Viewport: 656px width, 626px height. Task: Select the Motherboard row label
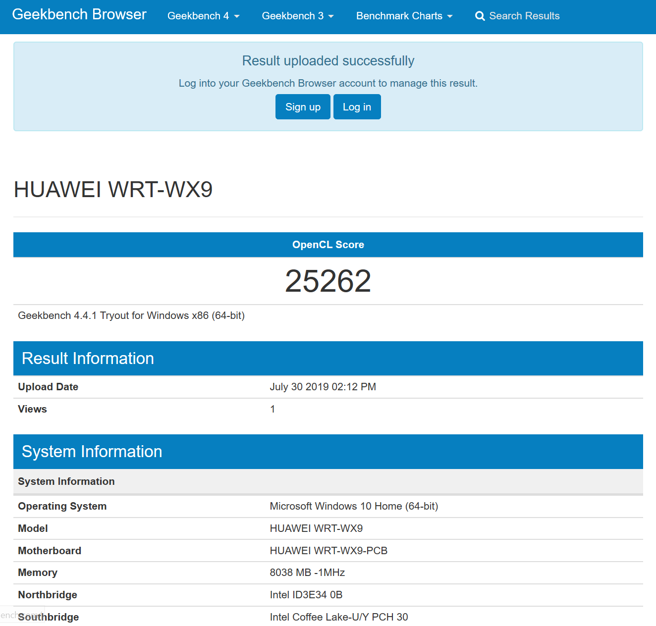tap(50, 551)
